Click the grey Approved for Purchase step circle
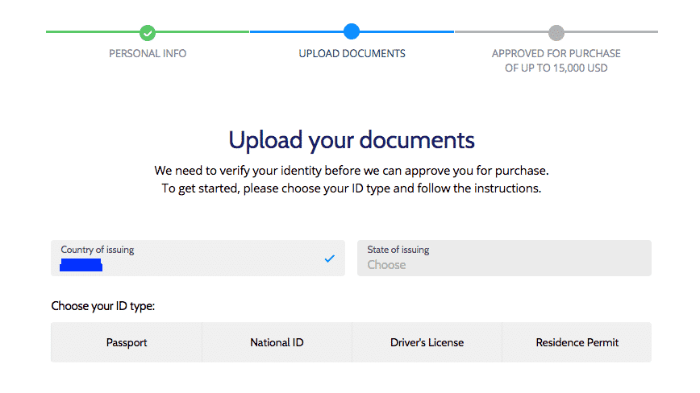This screenshot has height=393, width=700. tap(556, 32)
